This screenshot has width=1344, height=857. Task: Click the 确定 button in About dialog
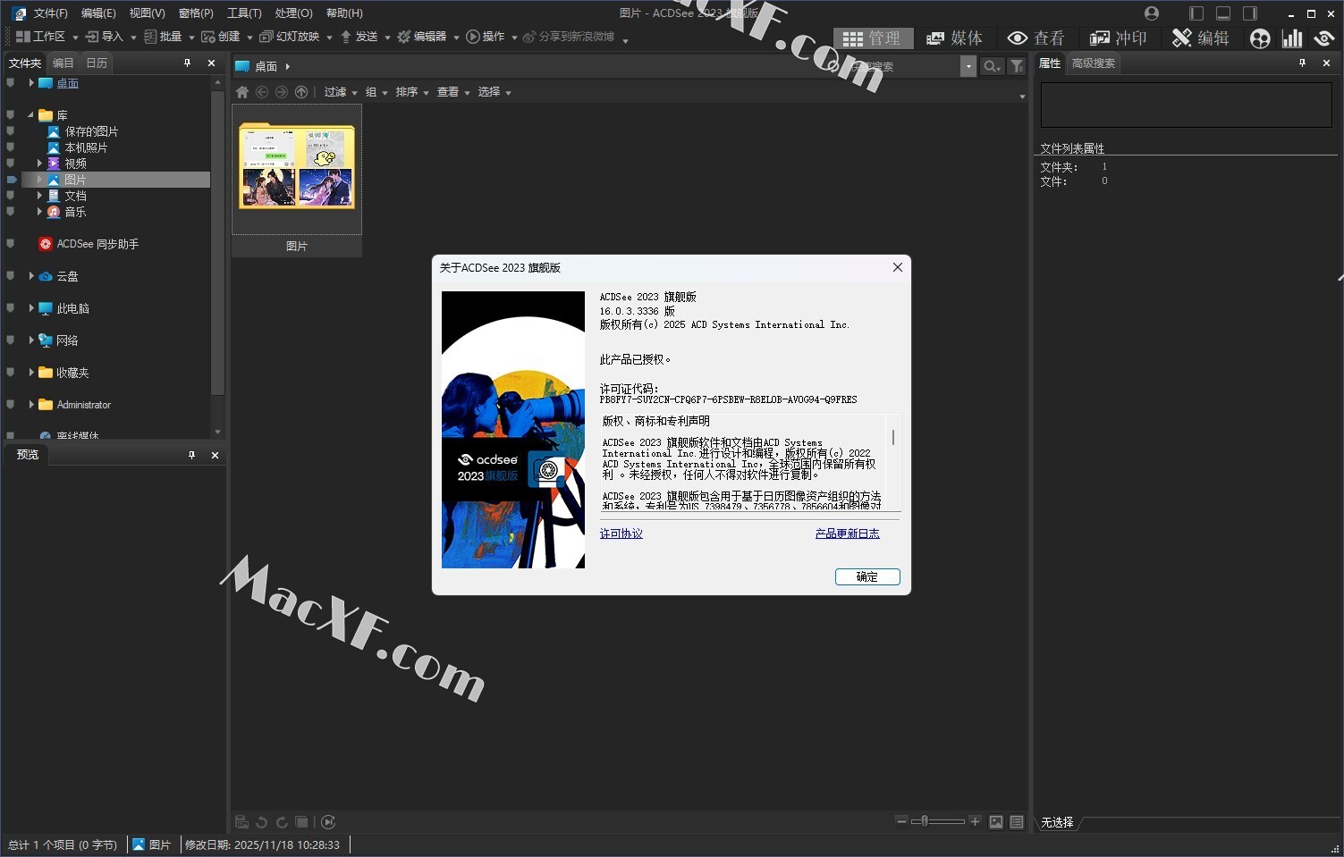pos(866,576)
